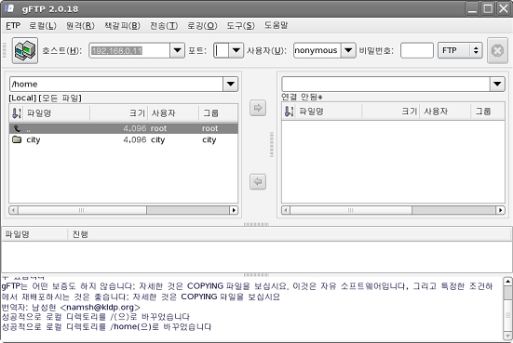
Task: Click the remote scrollbar right arrow
Action: 500,210
